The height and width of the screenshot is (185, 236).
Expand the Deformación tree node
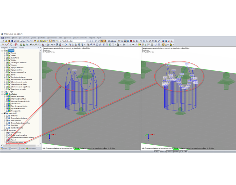tap(5, 104)
